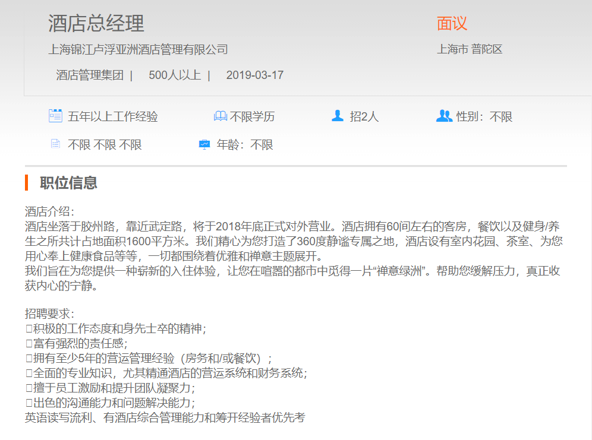The width and height of the screenshot is (592, 440).
Task: Click the single person hiring count icon
Action: 338,116
